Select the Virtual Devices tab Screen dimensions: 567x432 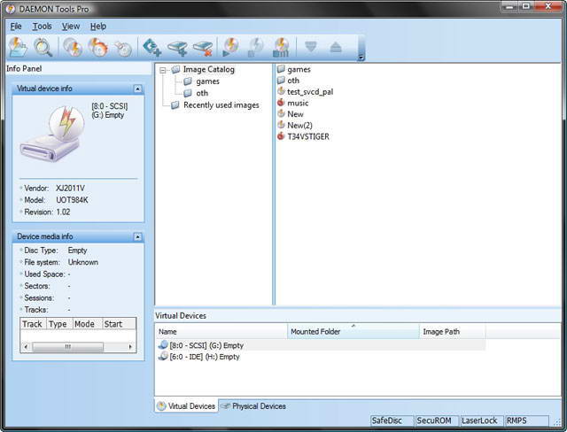point(186,406)
